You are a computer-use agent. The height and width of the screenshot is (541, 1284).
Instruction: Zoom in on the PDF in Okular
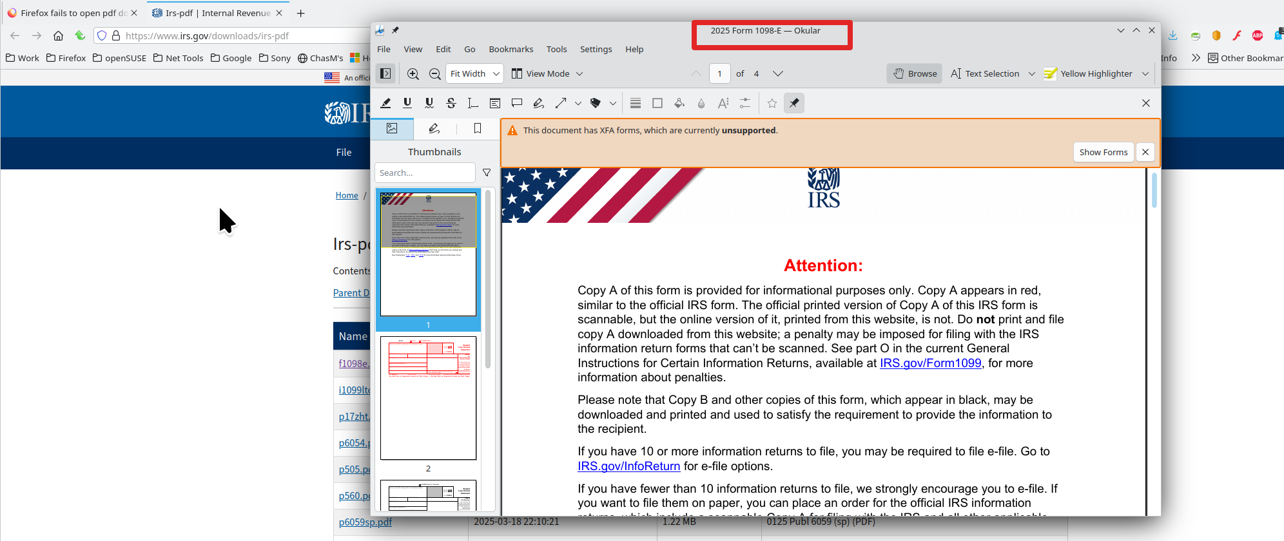[x=413, y=73]
